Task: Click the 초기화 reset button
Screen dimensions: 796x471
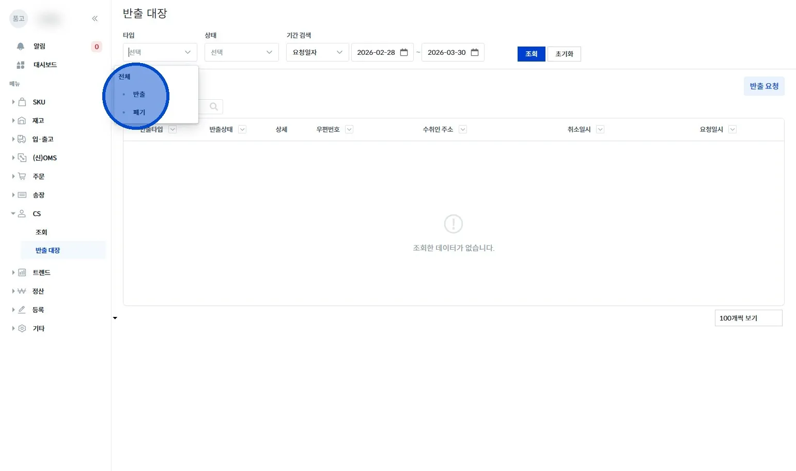Action: 564,54
